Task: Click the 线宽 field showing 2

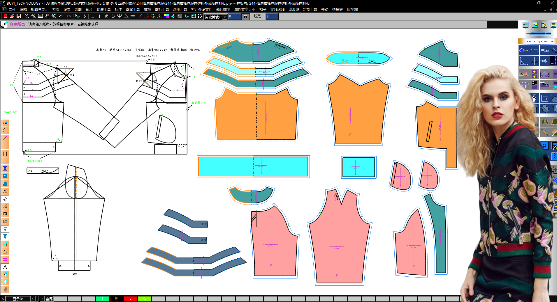Action: [x=272, y=17]
